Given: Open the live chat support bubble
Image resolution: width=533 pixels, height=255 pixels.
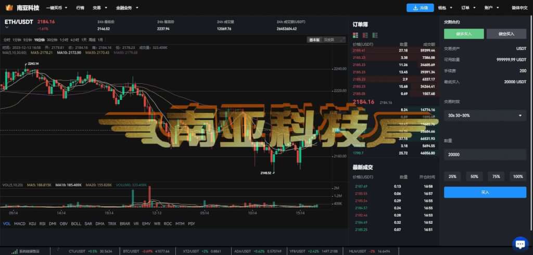Looking at the screenshot, I should [x=520, y=244].
